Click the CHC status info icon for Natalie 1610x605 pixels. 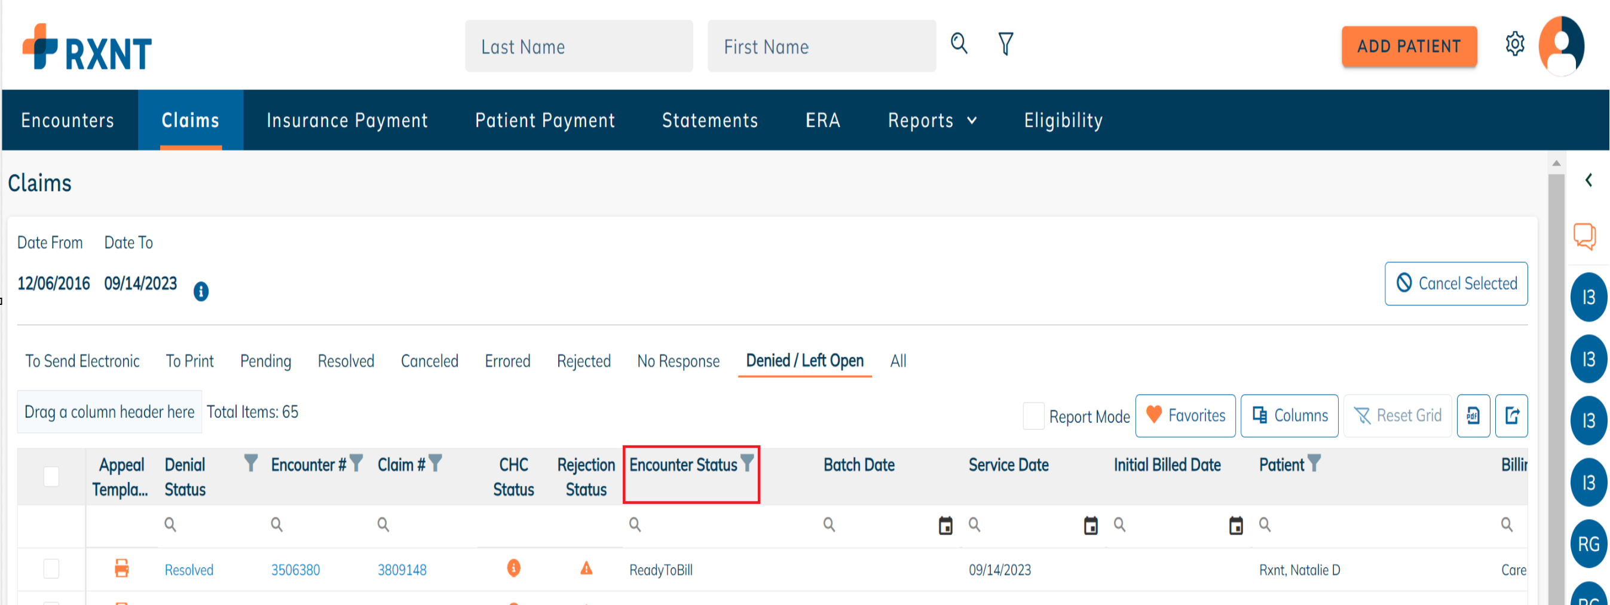[x=513, y=568]
